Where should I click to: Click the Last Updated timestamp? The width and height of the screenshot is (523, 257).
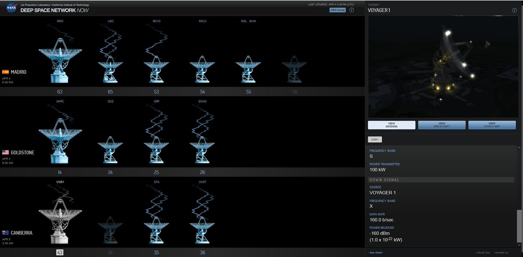click(332, 4)
